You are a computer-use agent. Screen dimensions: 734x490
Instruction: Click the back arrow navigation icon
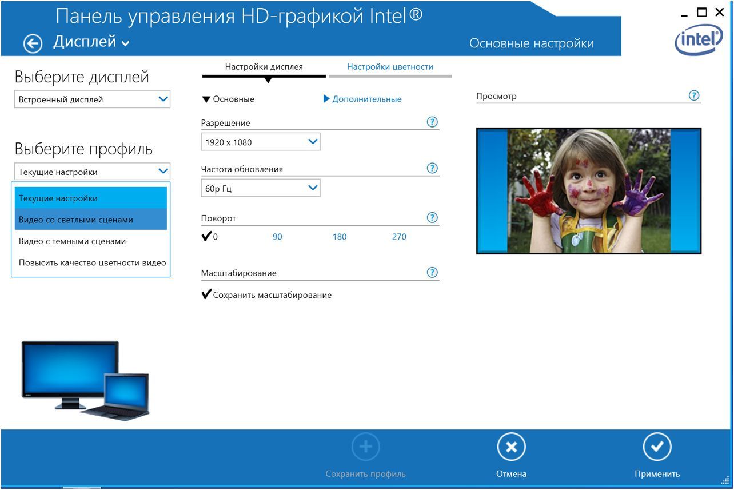[33, 42]
